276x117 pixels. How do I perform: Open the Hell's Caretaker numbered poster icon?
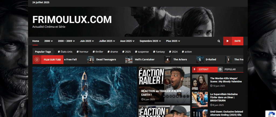tap(129, 60)
